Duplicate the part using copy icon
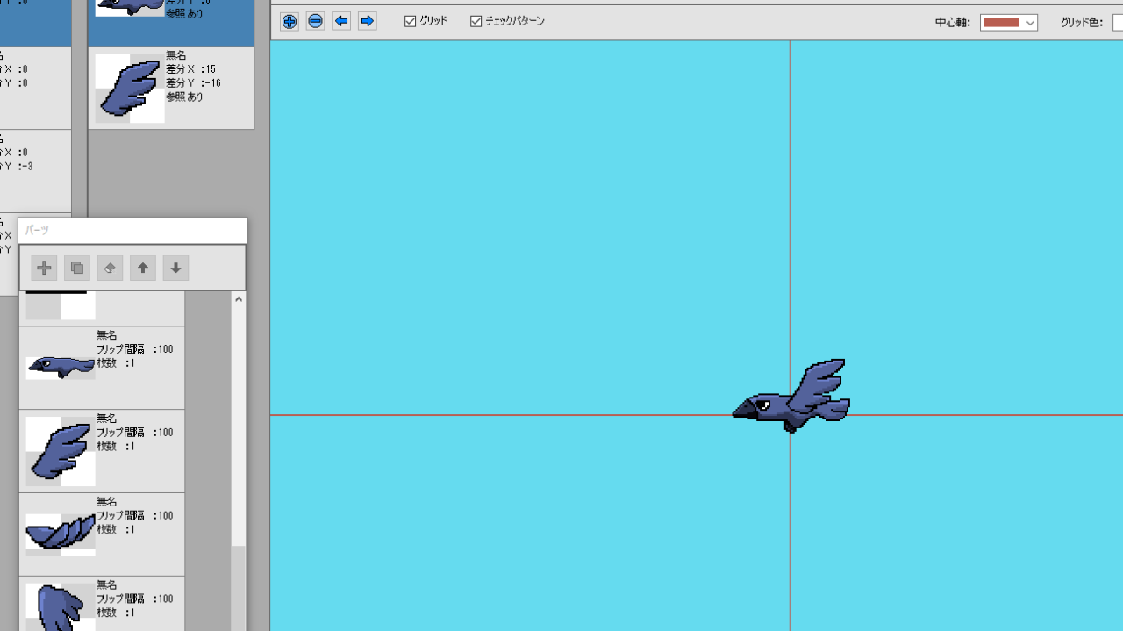The image size is (1123, 631). (77, 268)
